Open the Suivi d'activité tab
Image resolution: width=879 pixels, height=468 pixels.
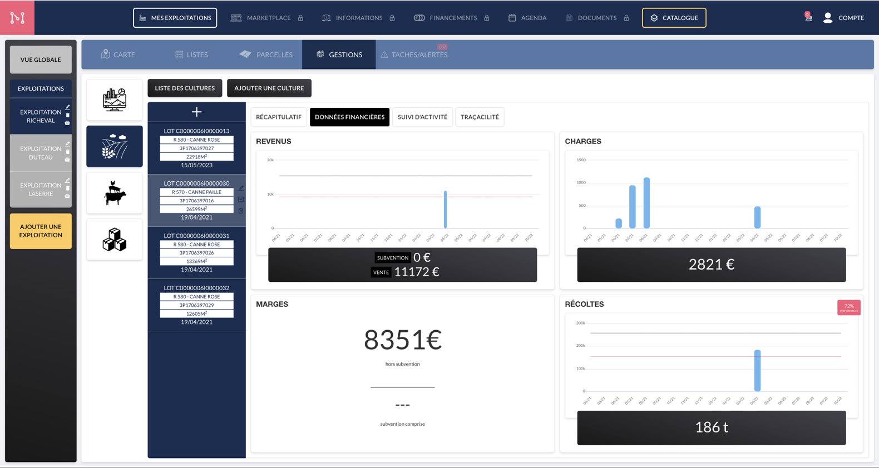click(422, 117)
